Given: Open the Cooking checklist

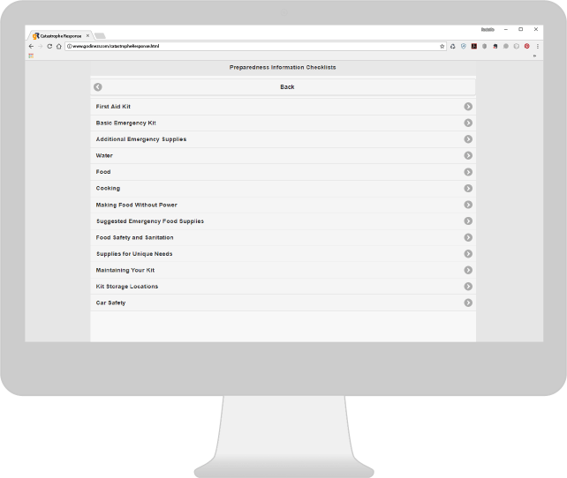Looking at the screenshot, I should [283, 189].
